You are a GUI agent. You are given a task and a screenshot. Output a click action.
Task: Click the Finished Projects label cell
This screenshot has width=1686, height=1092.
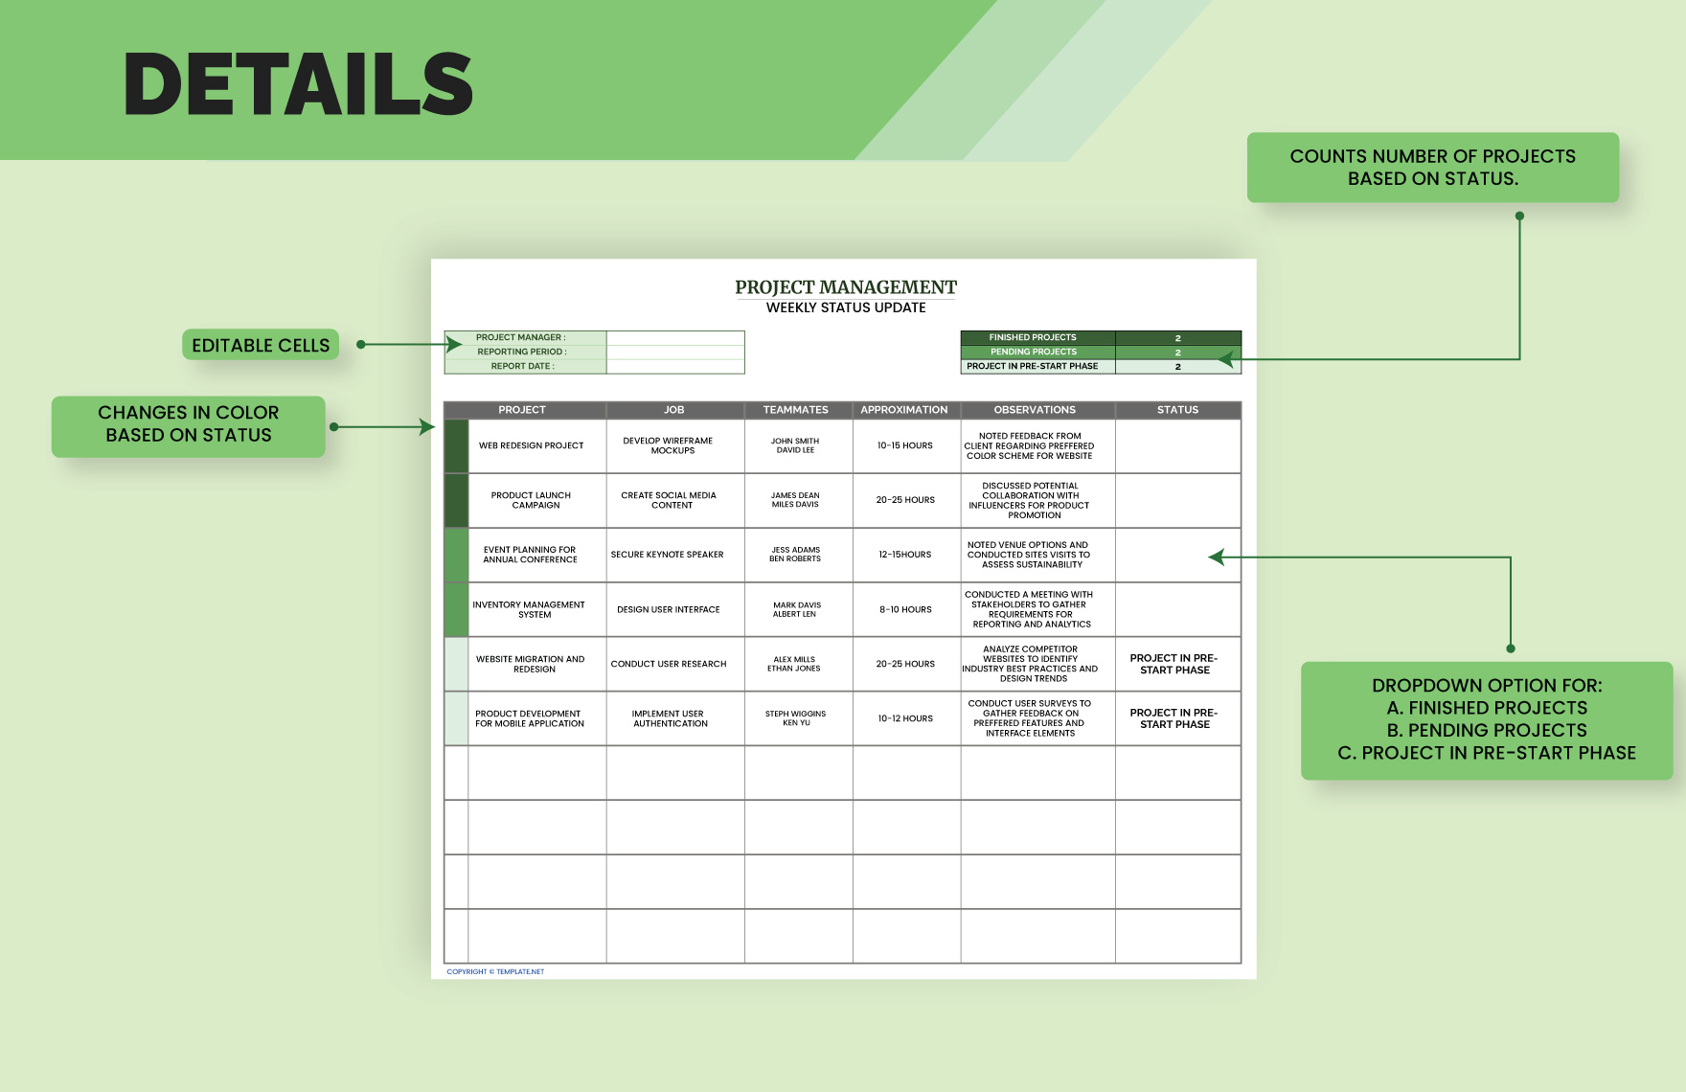[x=1038, y=338]
